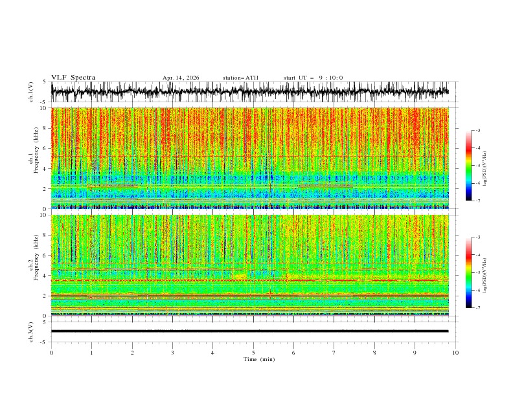Click time axis tick label '0'
The height and width of the screenshot is (396, 513).
51,353
